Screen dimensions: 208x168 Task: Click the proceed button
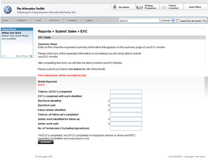(46, 142)
